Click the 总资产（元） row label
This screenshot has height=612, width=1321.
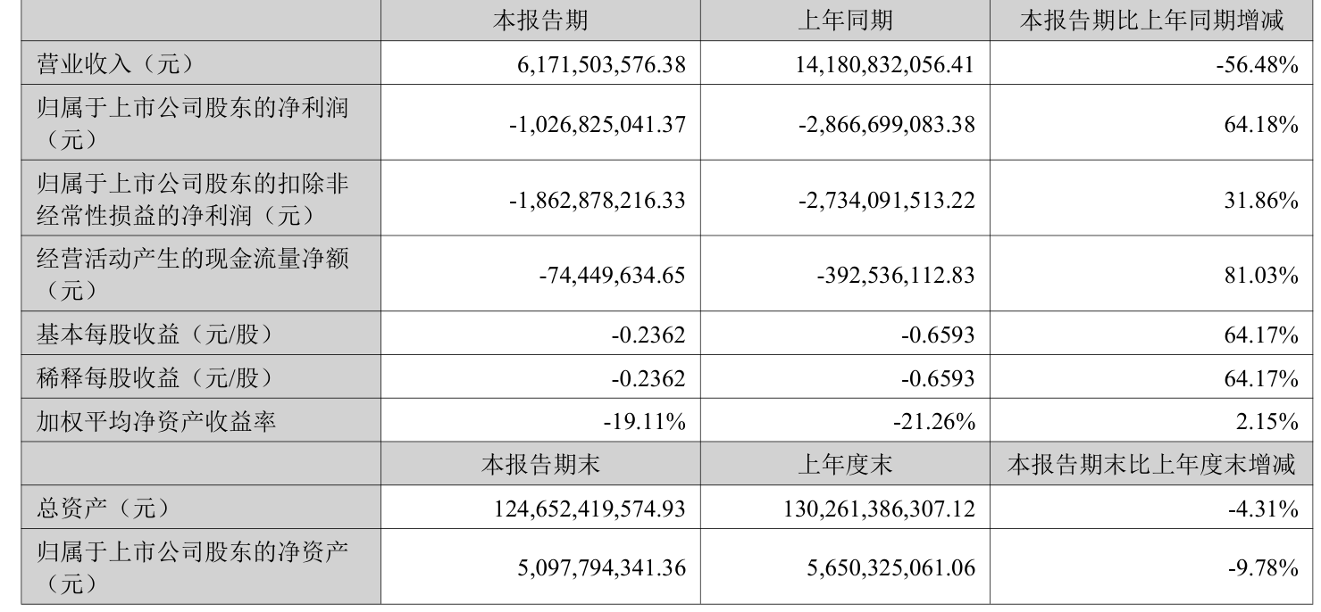coord(102,508)
